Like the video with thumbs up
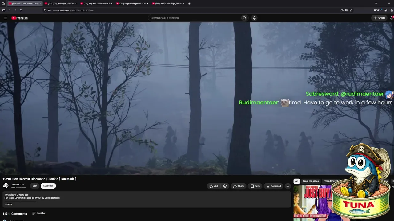Image resolution: width=394 pixels, height=221 pixels. pos(214,186)
